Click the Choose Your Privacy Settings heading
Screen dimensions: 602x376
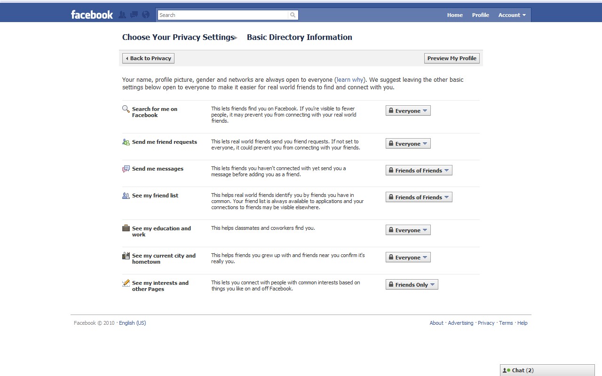(x=178, y=37)
